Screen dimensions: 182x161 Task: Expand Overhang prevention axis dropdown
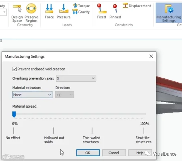click(x=76, y=78)
